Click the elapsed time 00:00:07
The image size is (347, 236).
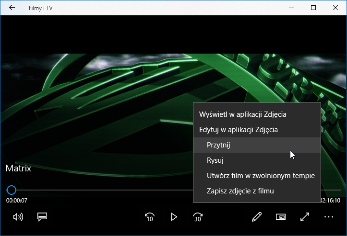click(17, 201)
